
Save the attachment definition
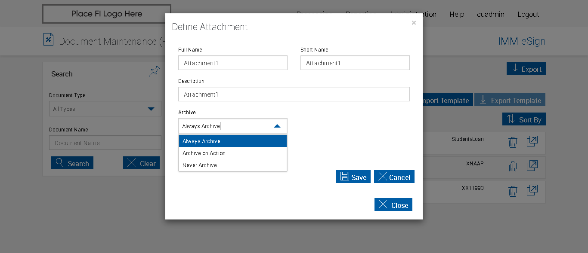(x=353, y=177)
